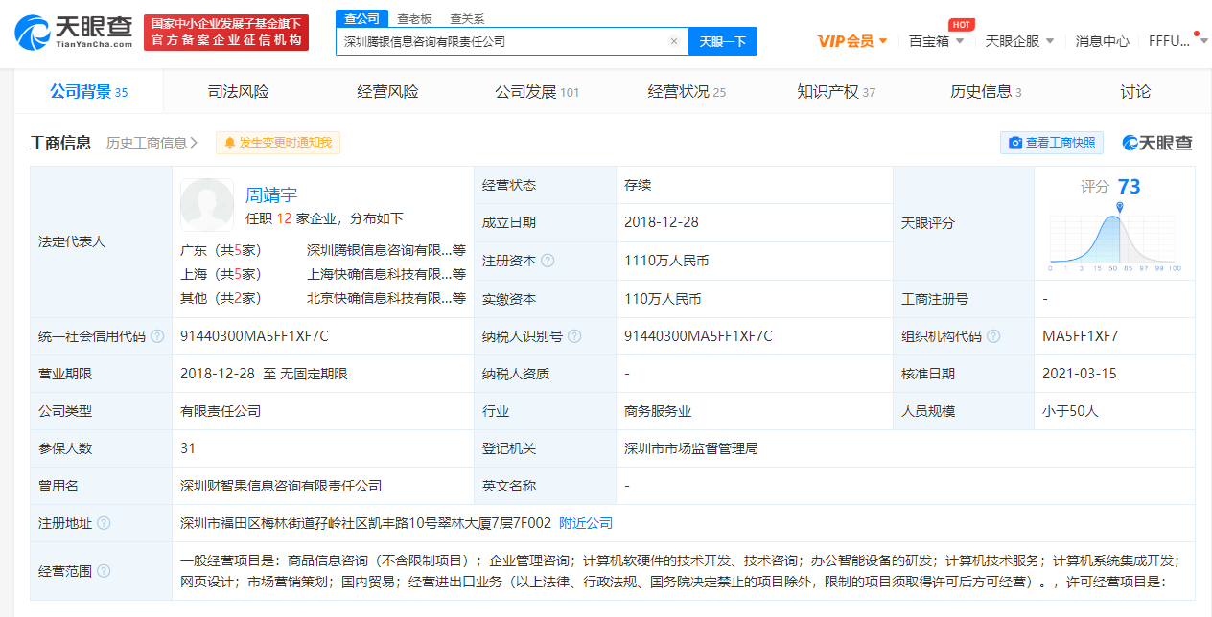This screenshot has width=1212, height=617.
Task: Switch to the 司法风险 tab
Action: (x=238, y=92)
